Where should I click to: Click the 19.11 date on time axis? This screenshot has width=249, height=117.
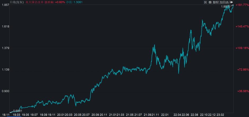51,114
